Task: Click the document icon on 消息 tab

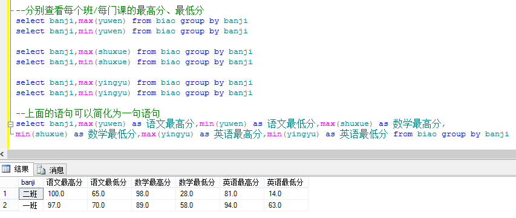Action: tap(41, 170)
